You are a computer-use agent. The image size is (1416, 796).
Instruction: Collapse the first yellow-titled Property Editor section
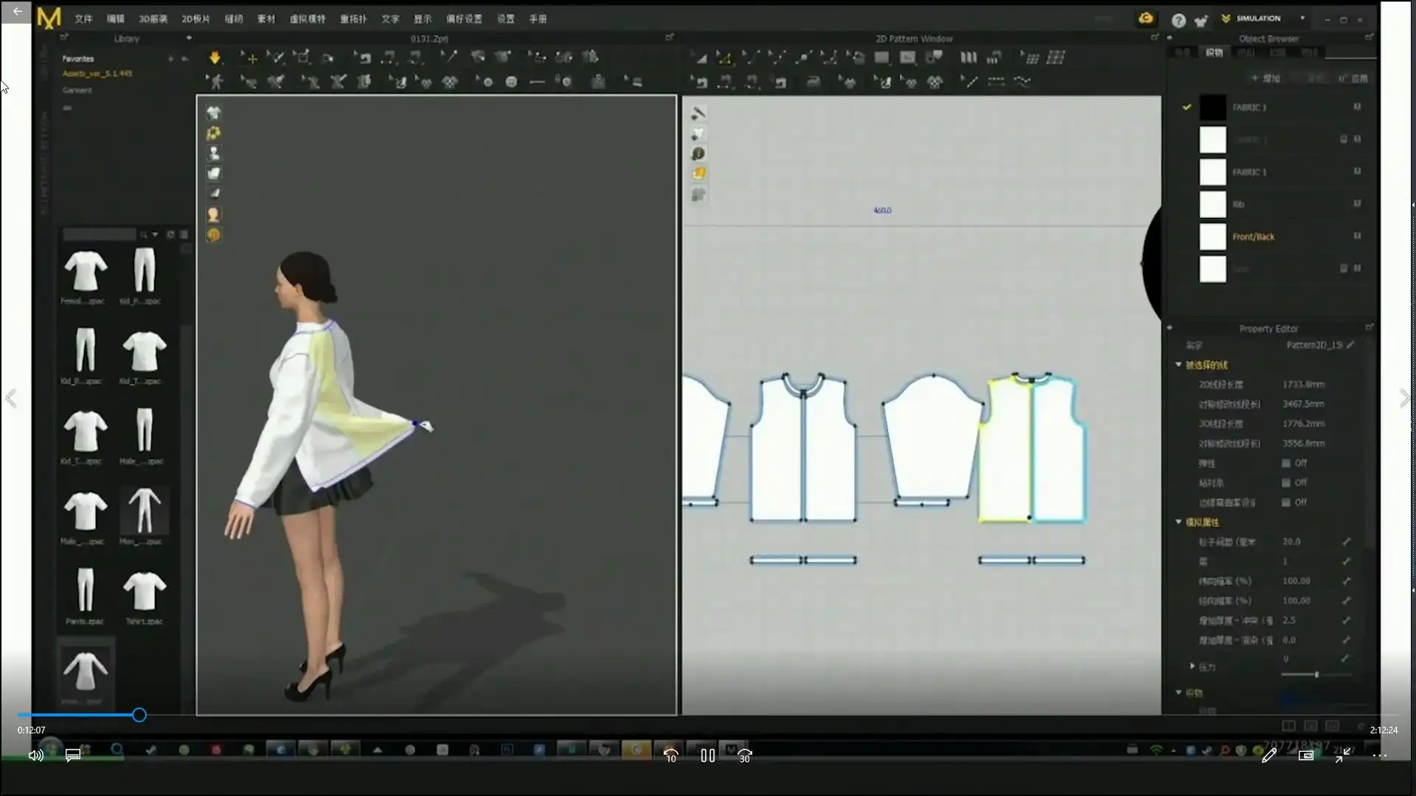[x=1179, y=365]
